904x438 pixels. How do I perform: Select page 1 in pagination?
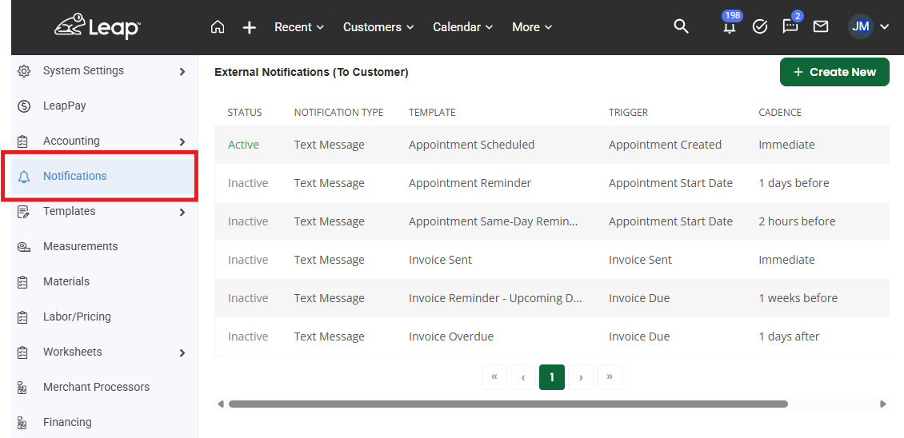552,377
